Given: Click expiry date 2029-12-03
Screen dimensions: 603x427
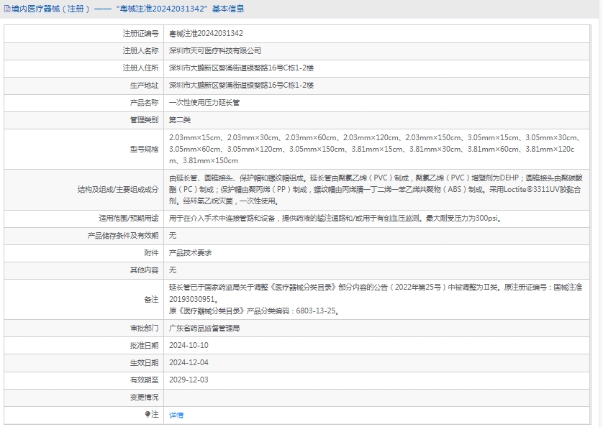Looking at the screenshot, I should [189, 380].
